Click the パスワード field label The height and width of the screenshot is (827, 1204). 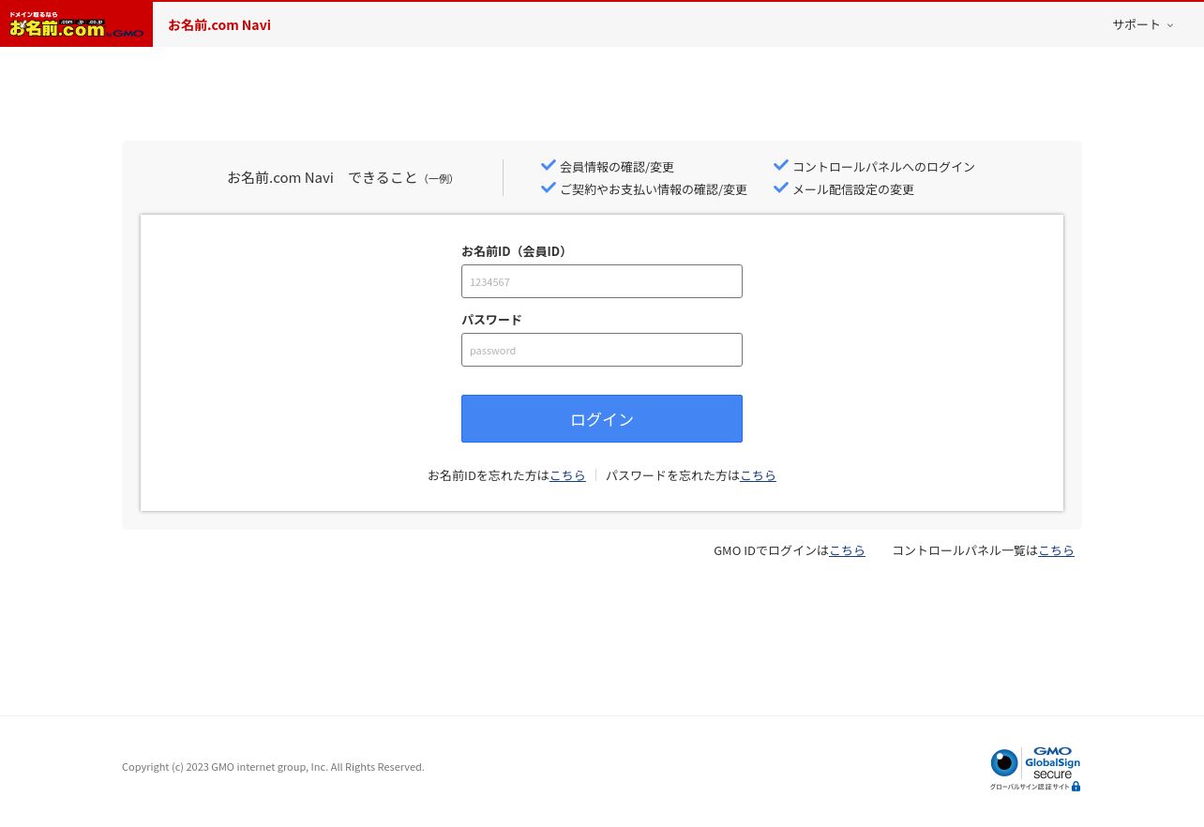(x=491, y=320)
